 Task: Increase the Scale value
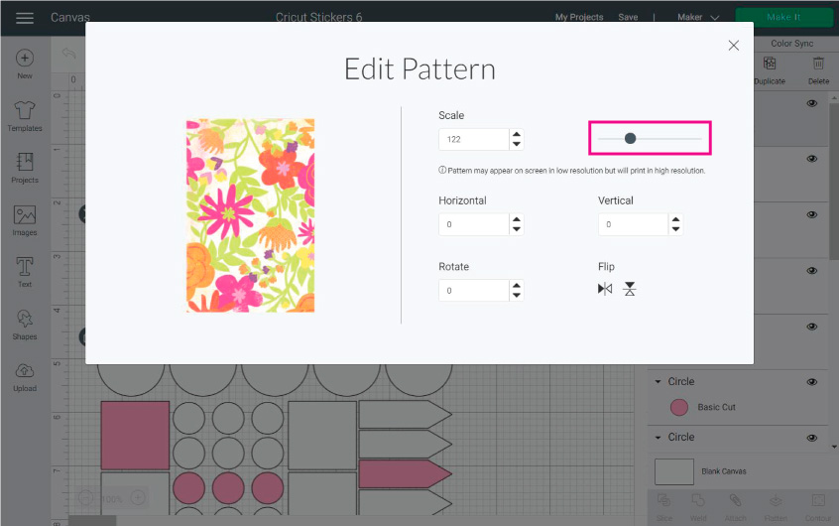tap(517, 134)
